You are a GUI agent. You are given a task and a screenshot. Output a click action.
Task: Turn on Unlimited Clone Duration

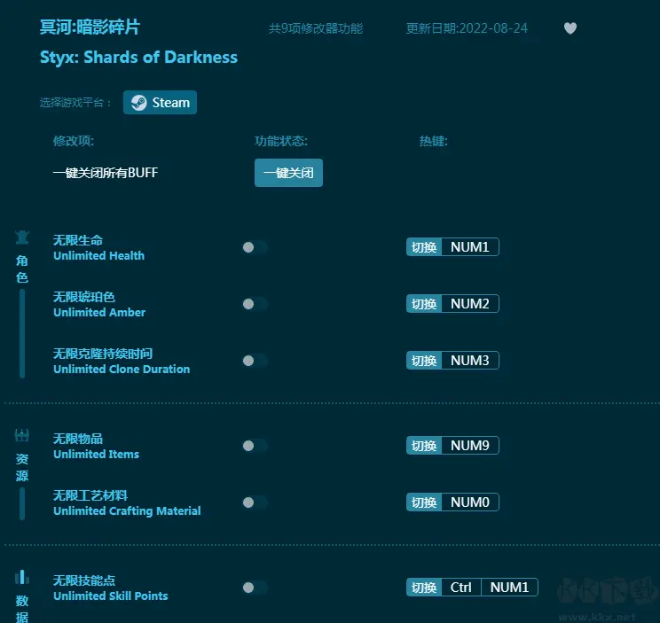coord(255,361)
